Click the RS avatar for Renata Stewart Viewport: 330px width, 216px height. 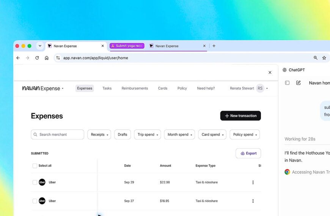(260, 88)
